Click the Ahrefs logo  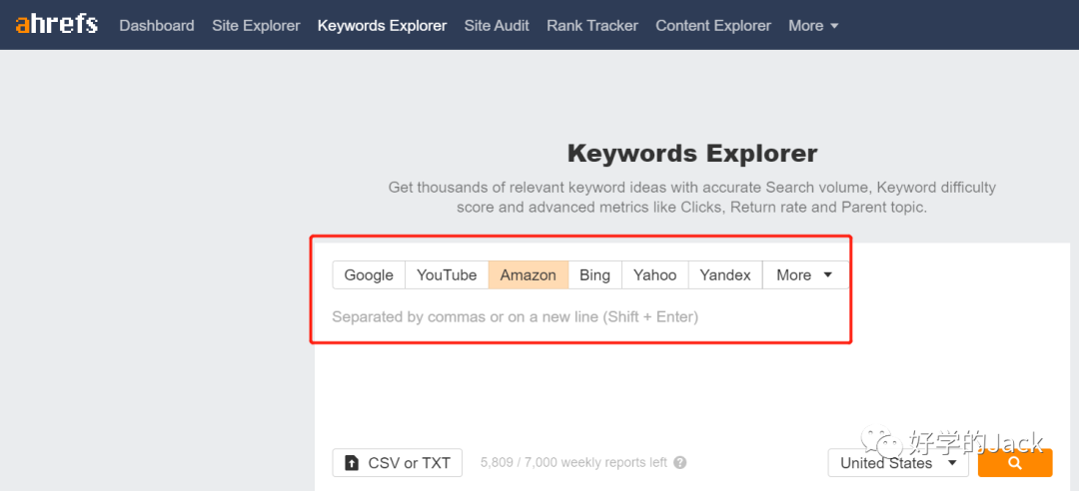tap(56, 24)
